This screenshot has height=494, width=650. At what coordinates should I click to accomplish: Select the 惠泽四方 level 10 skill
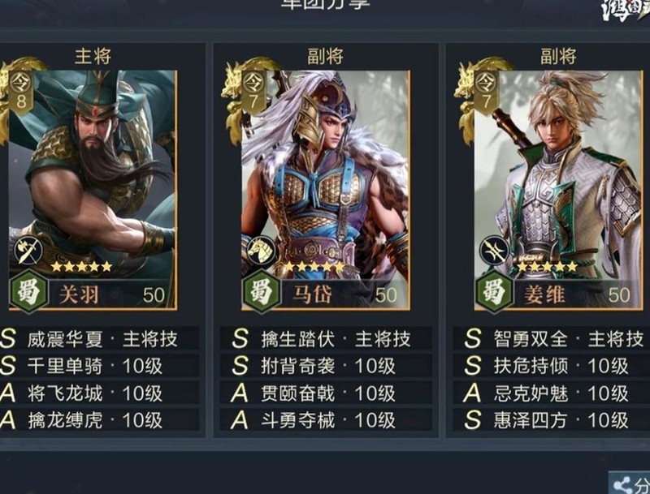pyautogui.click(x=552, y=420)
